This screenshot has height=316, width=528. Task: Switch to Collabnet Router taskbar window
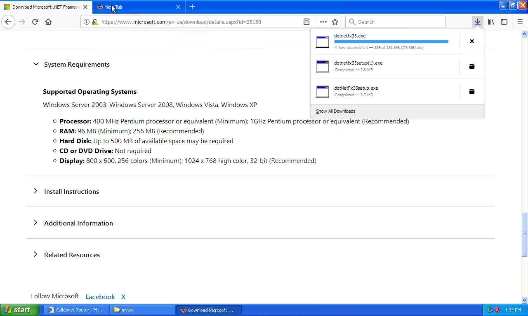(x=76, y=310)
